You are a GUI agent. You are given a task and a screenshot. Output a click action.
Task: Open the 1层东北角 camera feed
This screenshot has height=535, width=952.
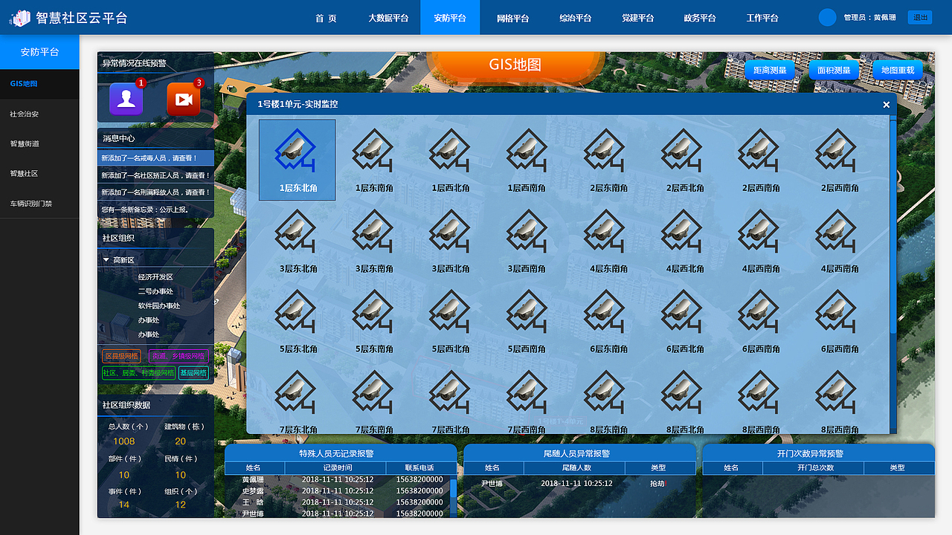pos(297,160)
